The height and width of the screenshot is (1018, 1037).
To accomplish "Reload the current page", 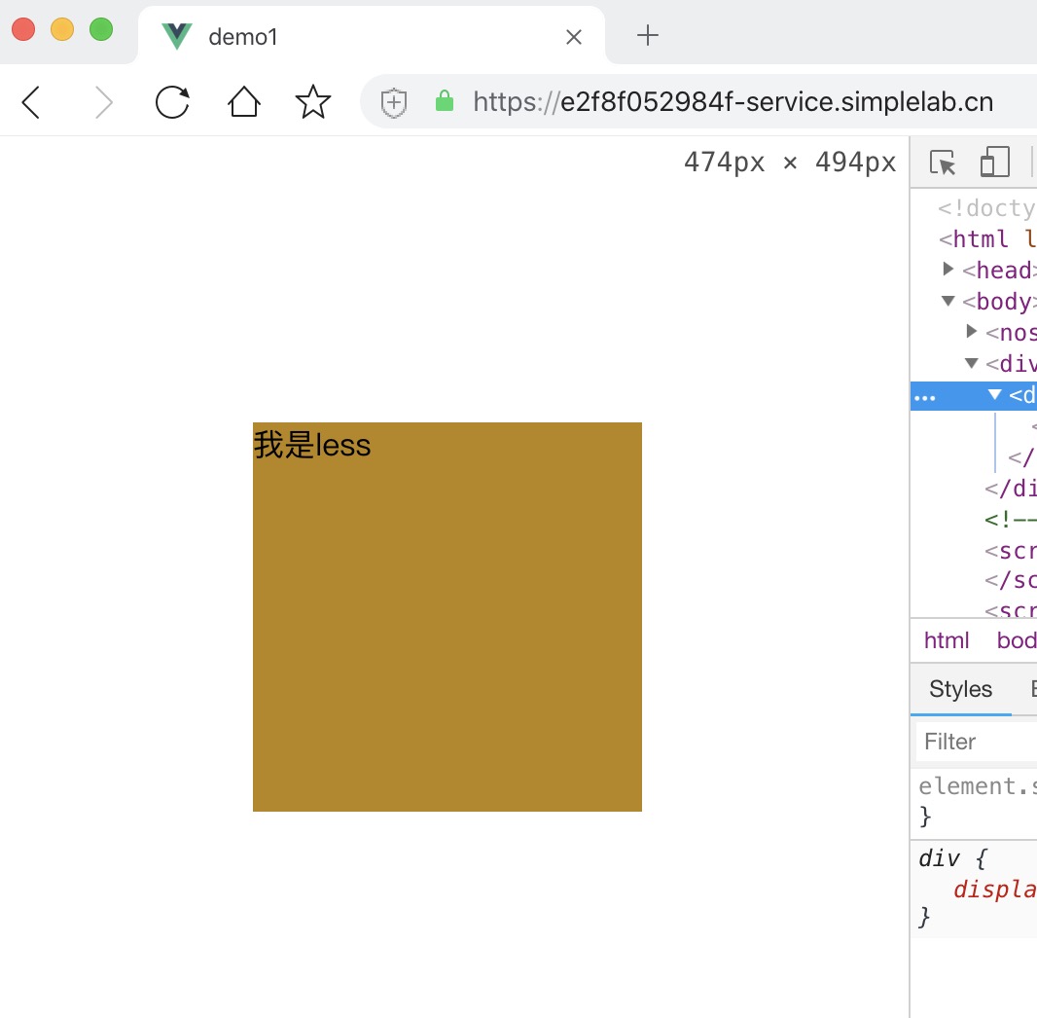I will (172, 102).
